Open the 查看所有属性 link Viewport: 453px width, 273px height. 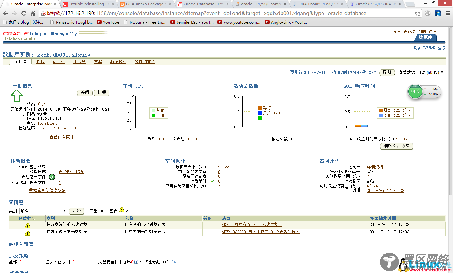[62, 138]
